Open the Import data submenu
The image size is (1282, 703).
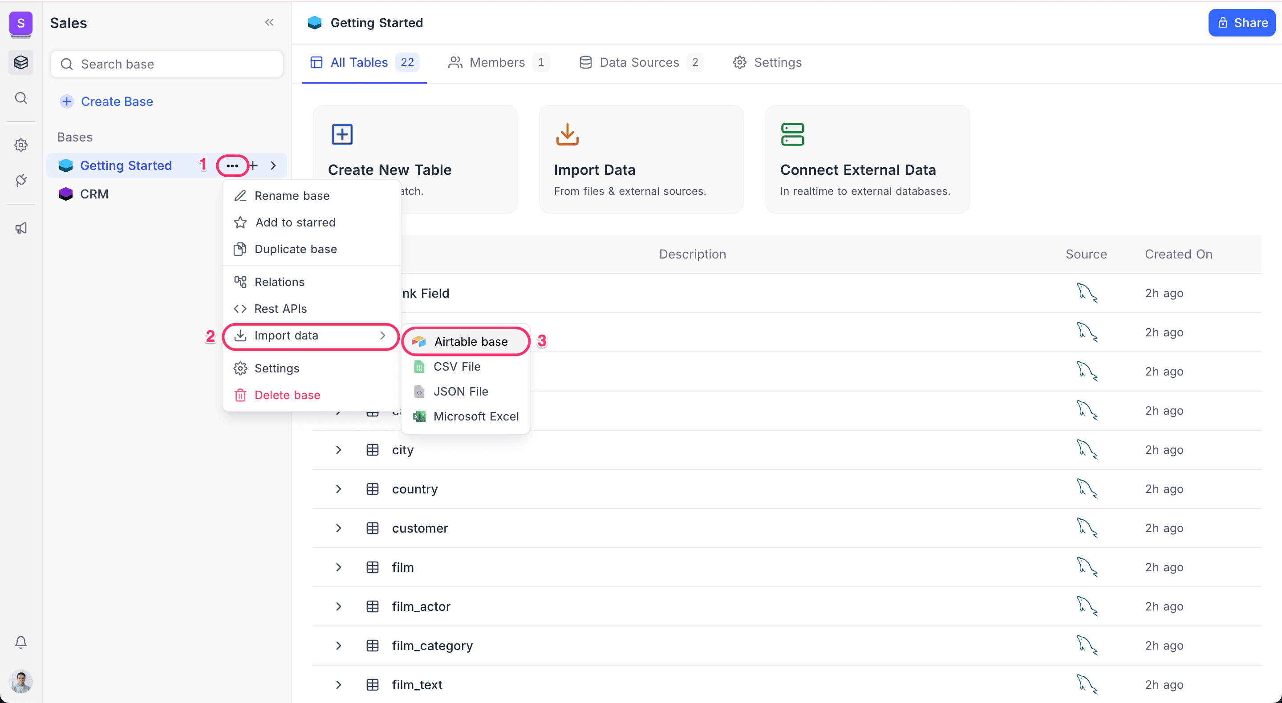point(311,336)
